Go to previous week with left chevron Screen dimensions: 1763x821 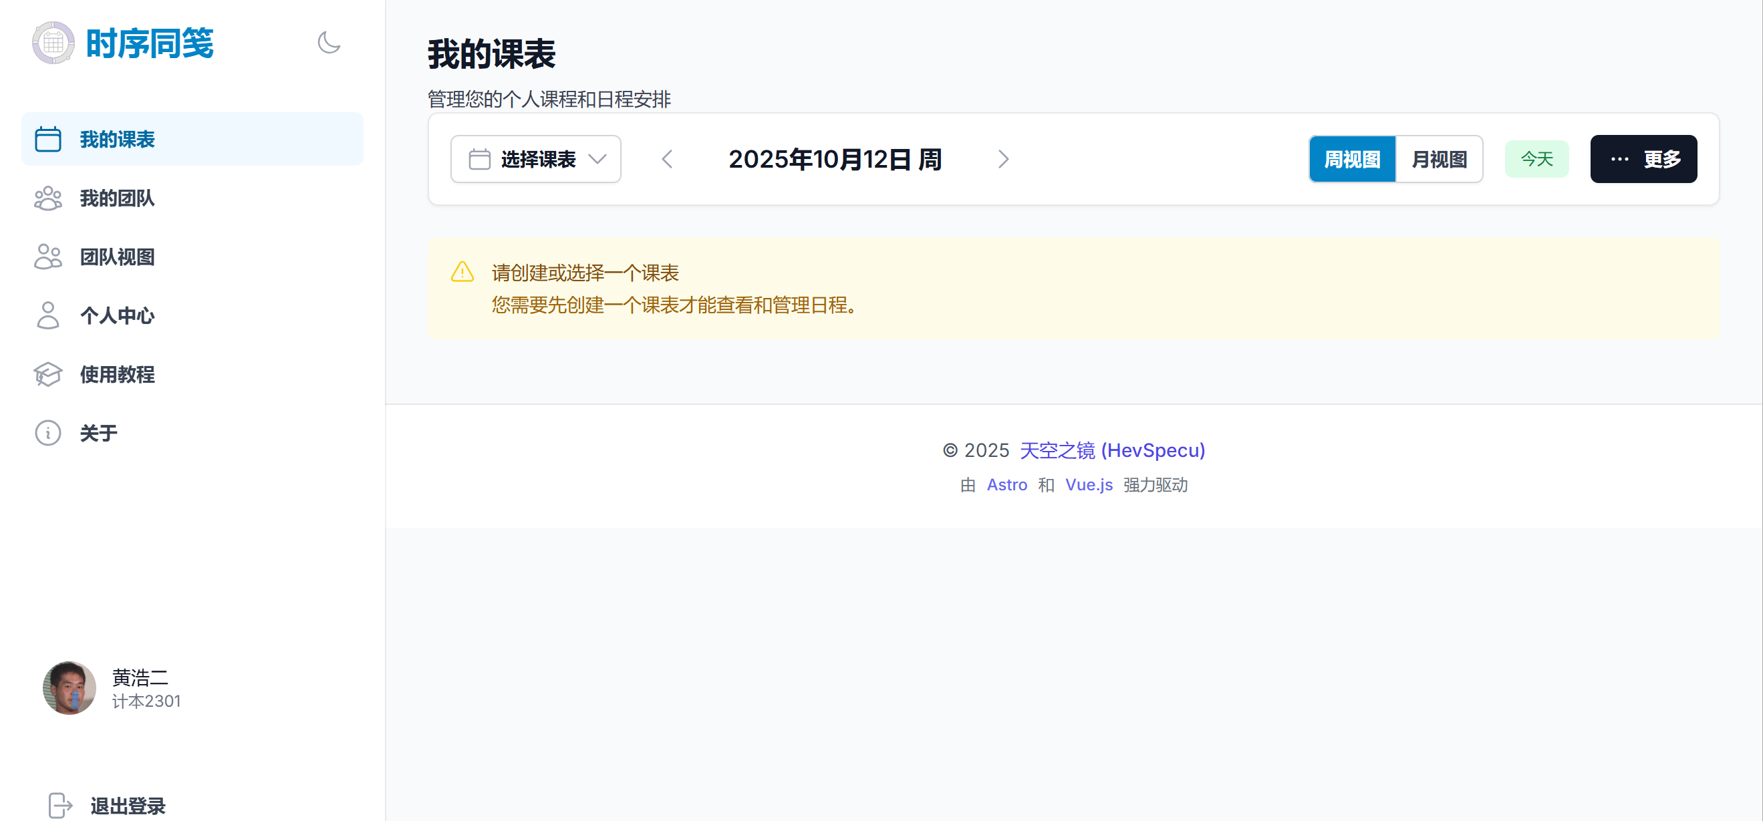(x=667, y=159)
